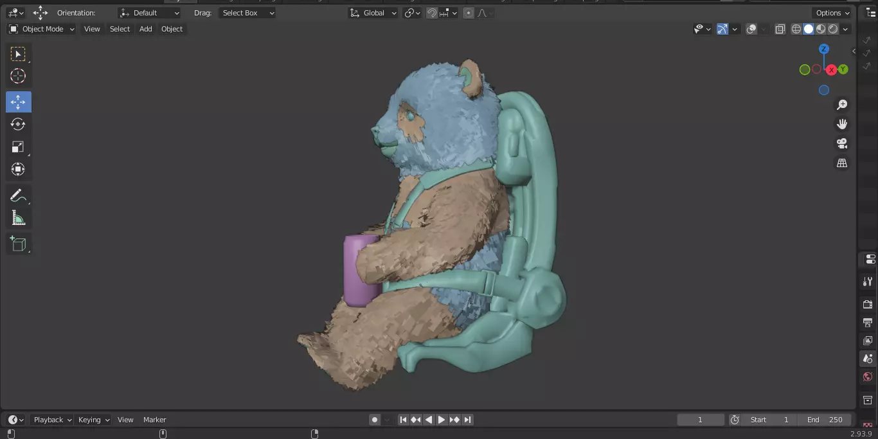Activate the 3D Cursor tool
The image size is (878, 439).
coord(18,76)
